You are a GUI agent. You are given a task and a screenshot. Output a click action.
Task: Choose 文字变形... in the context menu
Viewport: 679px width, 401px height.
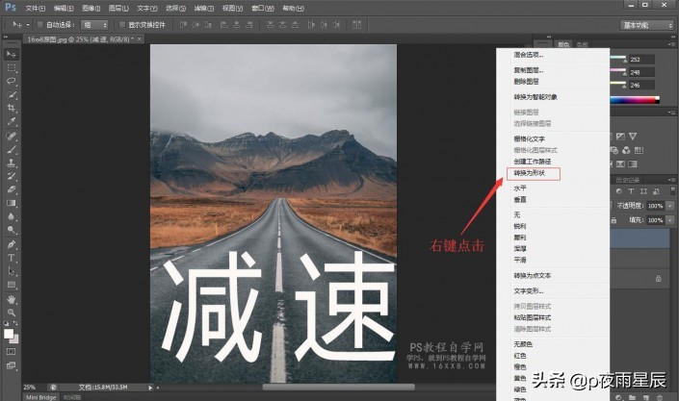(x=529, y=290)
